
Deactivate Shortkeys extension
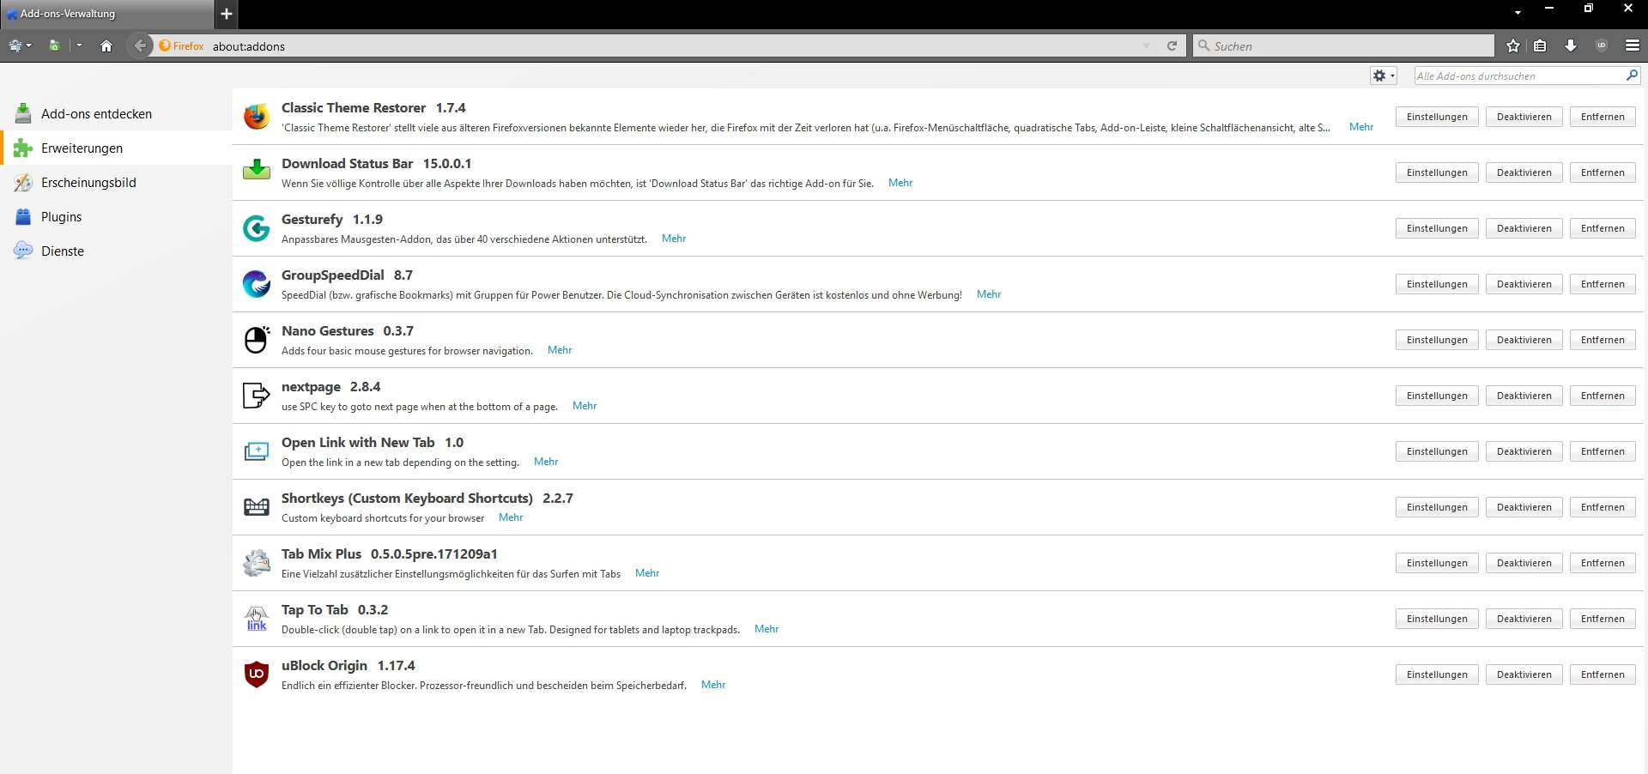pos(1524,507)
